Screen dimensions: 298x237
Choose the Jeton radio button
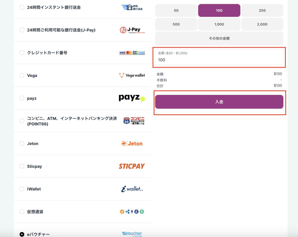point(22,144)
